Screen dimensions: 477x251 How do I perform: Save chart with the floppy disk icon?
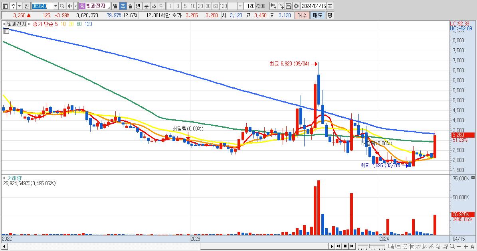coord(289,6)
